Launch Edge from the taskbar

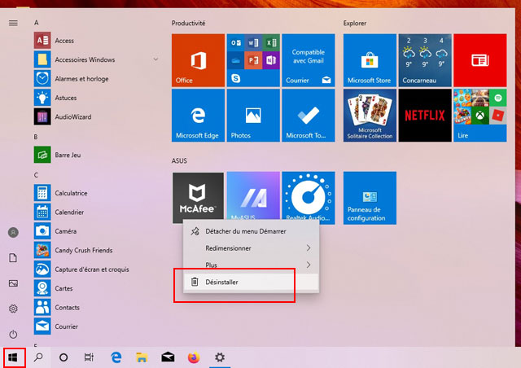click(116, 357)
